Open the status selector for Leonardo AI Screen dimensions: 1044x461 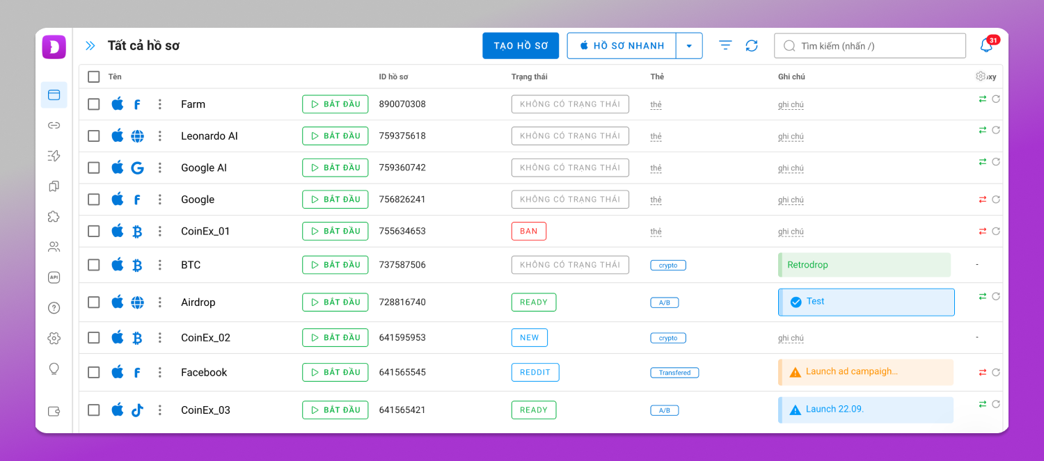click(x=570, y=136)
